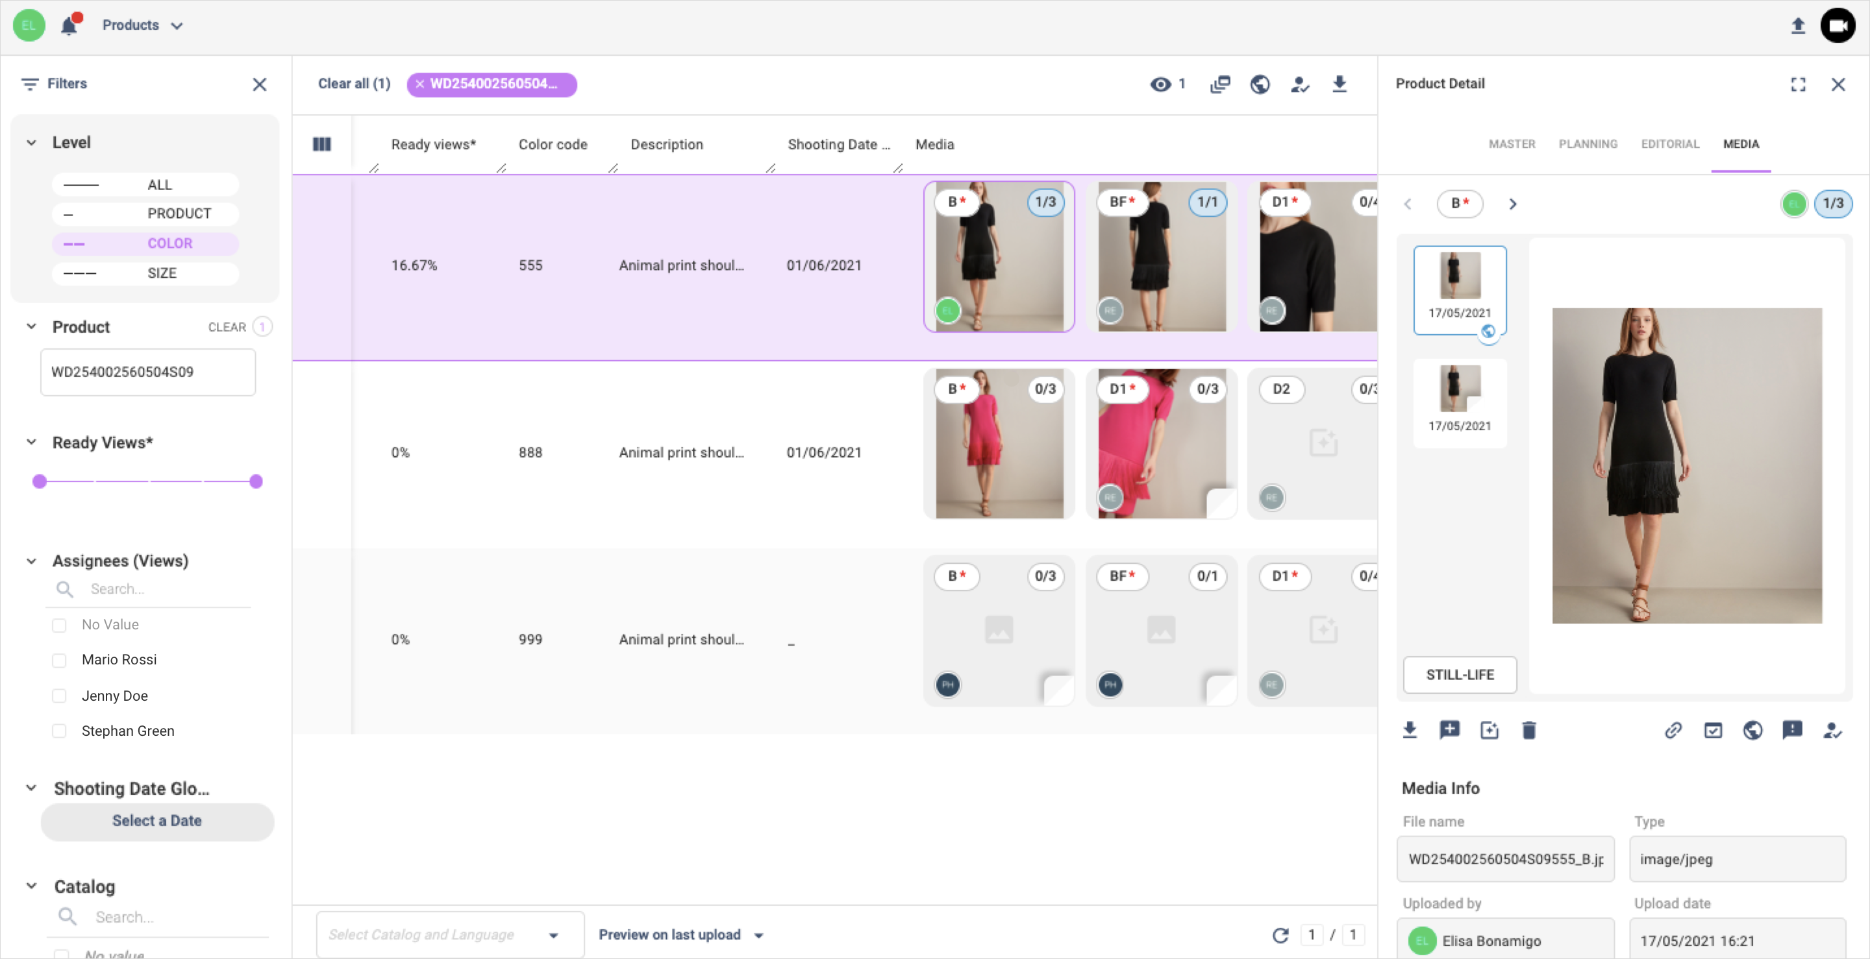Click the copy media toolbar icon

(1221, 84)
